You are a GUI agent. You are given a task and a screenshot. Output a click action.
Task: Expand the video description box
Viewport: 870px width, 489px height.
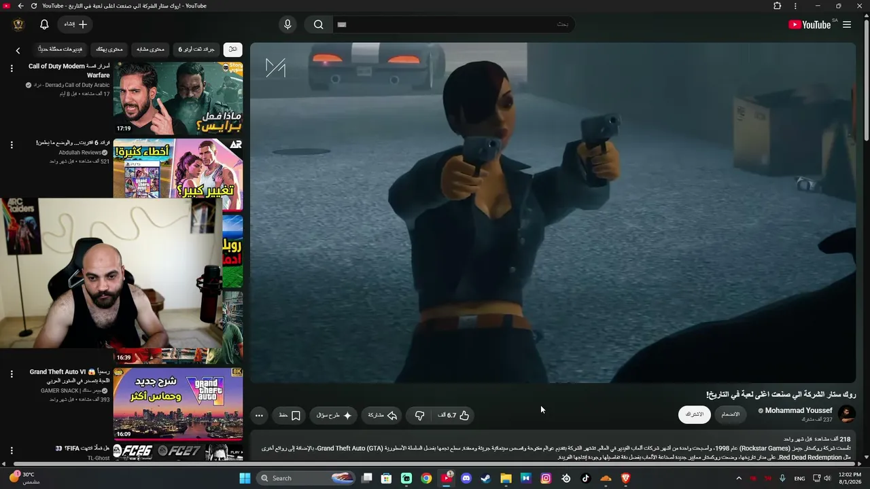click(553, 446)
